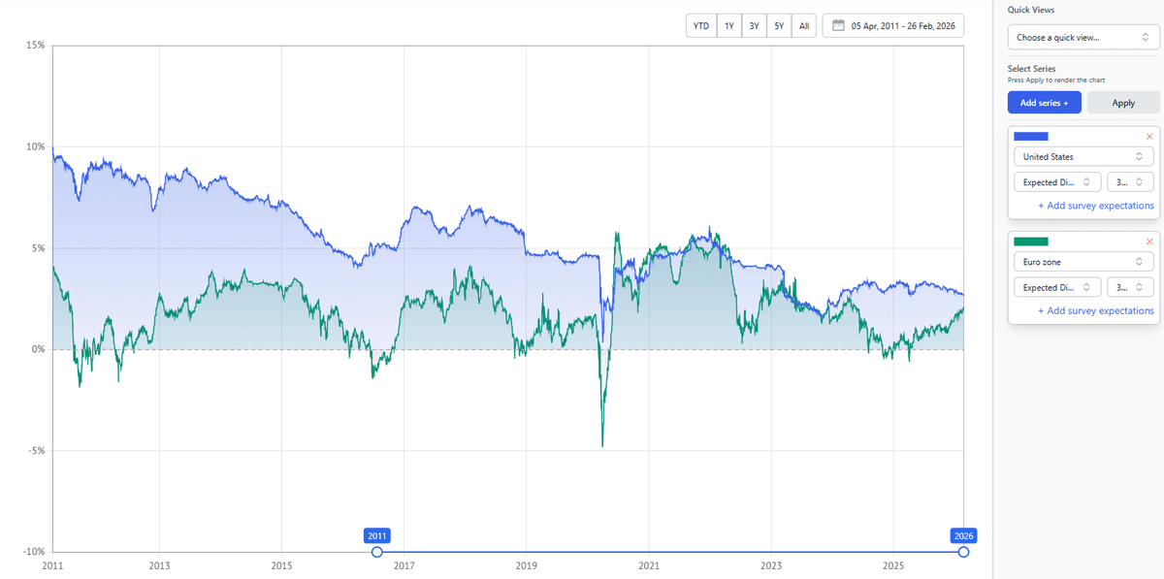
Task: Click the blue color swatch for United States
Action: coord(1031,136)
